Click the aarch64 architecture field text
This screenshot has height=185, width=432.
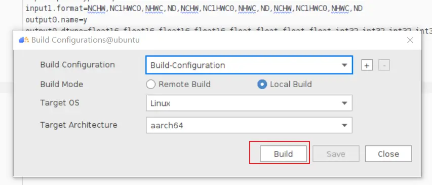point(167,126)
